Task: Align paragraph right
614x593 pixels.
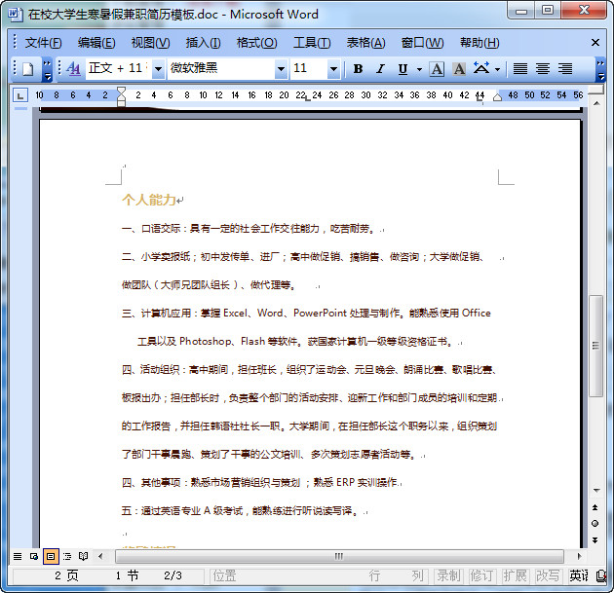Action: (x=565, y=69)
